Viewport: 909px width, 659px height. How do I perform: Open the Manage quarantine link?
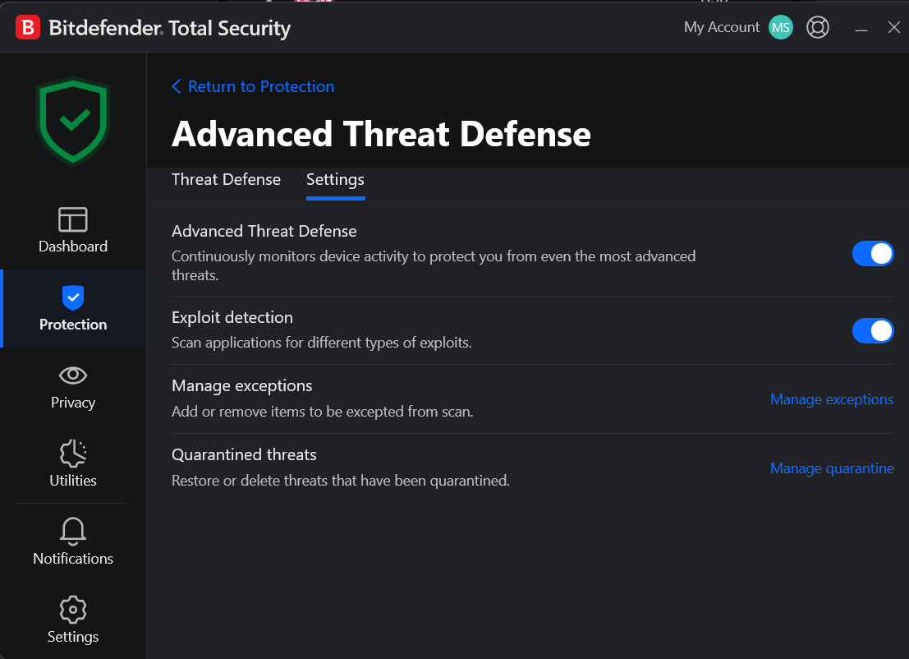(832, 468)
